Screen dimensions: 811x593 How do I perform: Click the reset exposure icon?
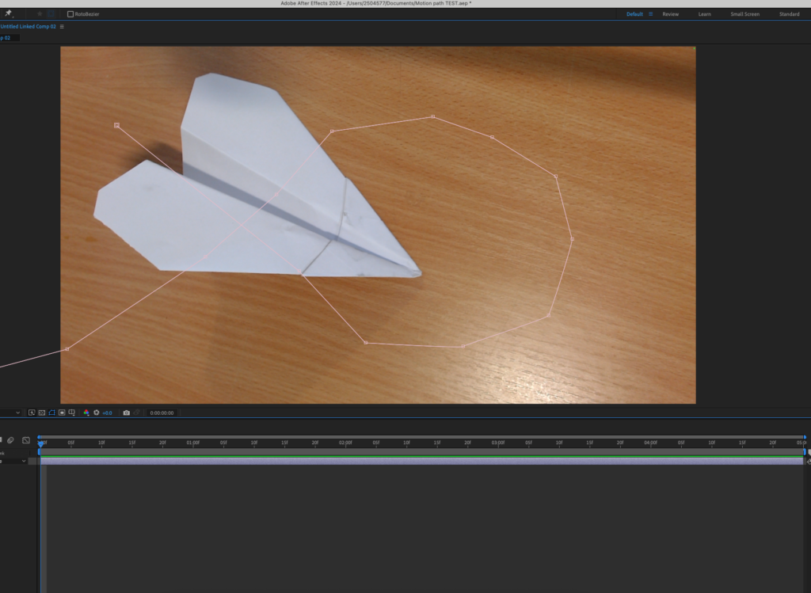(97, 412)
